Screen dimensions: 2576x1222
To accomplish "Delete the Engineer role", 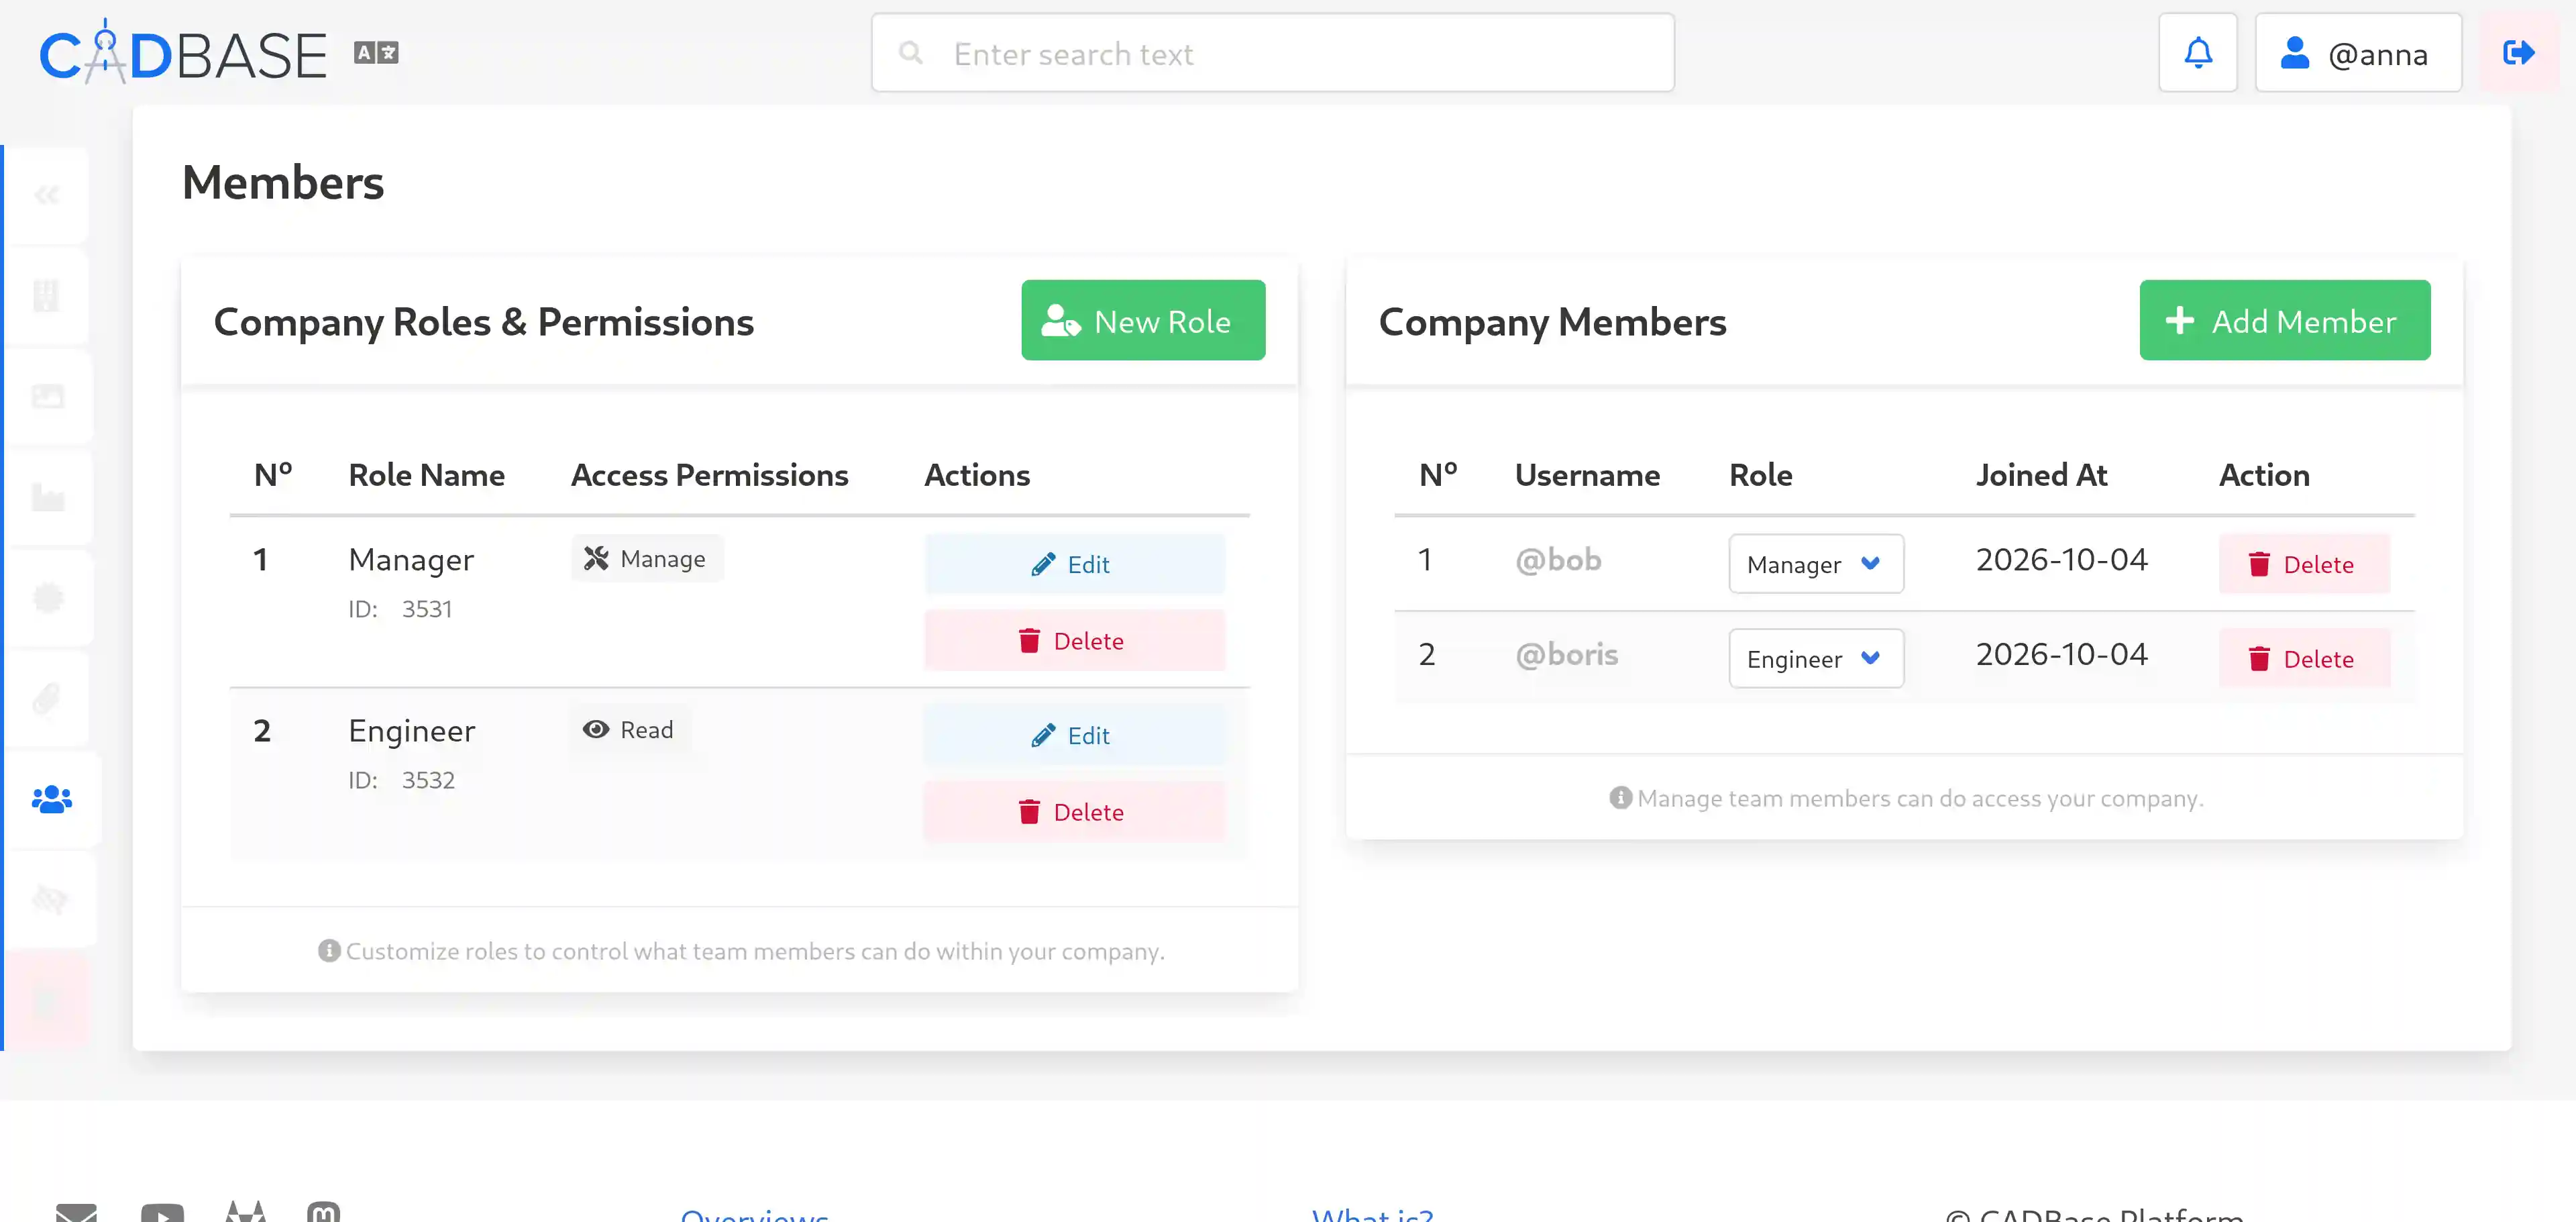I will [x=1074, y=811].
